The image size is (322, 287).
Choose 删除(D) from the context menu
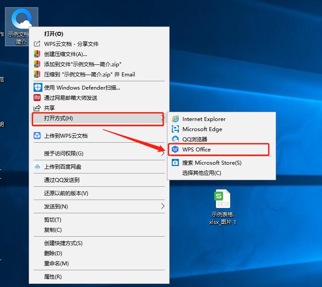click(x=99, y=253)
